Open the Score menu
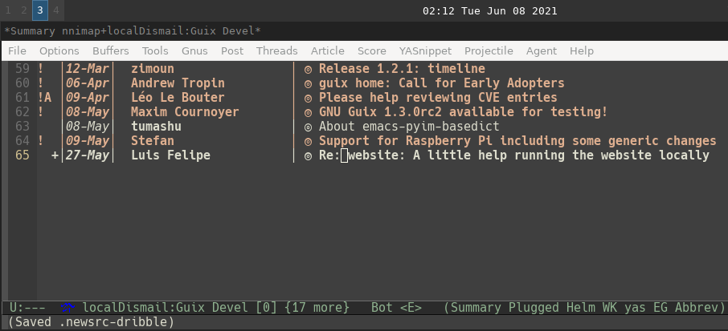Viewport: 728px width, 331px height. tap(371, 51)
